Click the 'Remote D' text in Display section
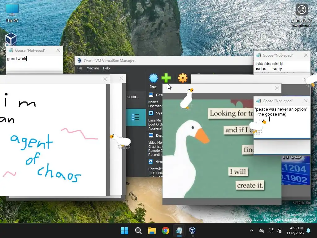This screenshot has height=238, width=317. click(x=155, y=151)
